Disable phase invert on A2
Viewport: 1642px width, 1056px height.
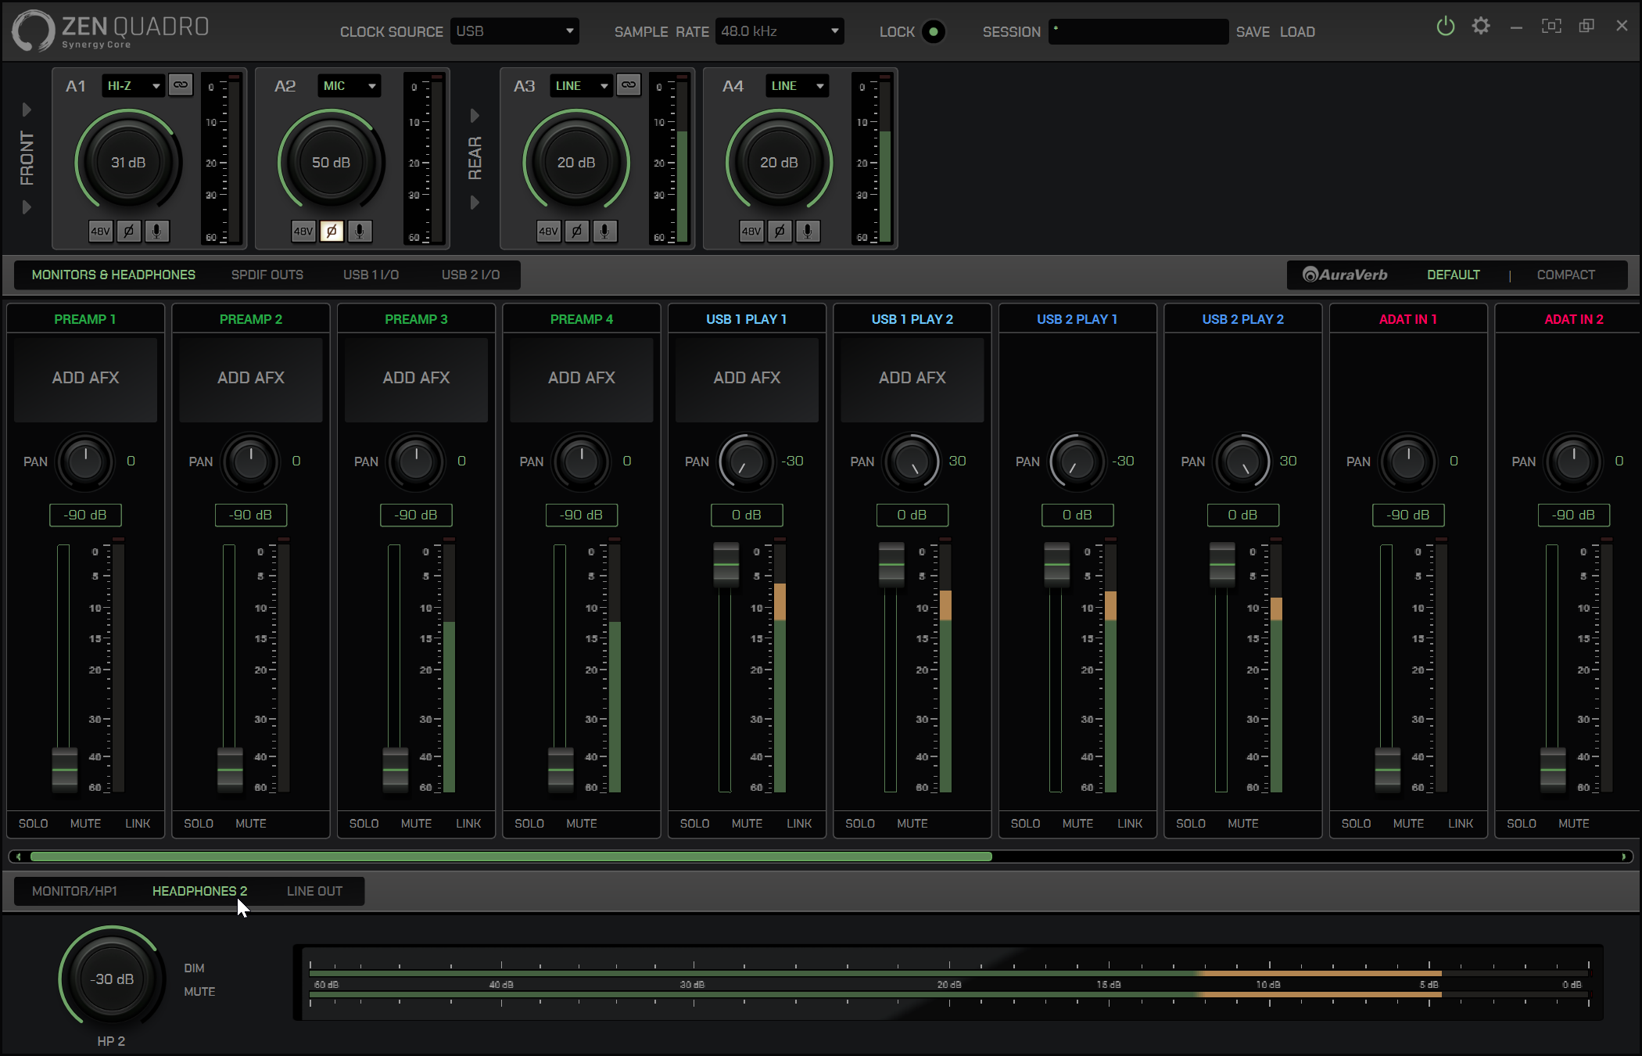332,232
